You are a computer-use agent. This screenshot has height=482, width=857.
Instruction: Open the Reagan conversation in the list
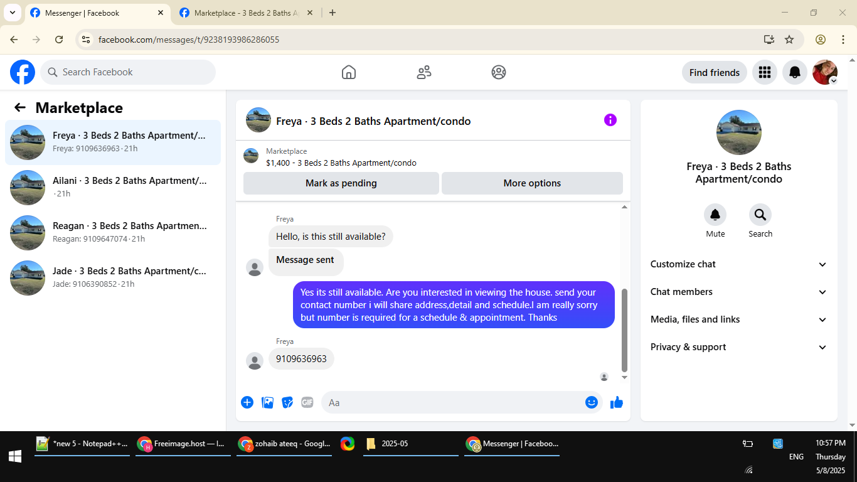coord(113,233)
